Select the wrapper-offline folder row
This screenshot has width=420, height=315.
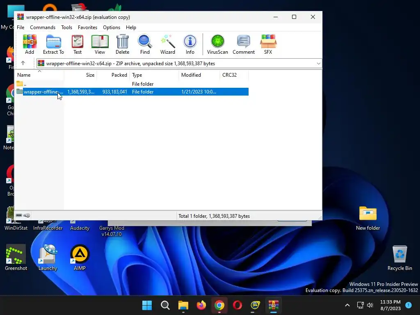[132, 91]
